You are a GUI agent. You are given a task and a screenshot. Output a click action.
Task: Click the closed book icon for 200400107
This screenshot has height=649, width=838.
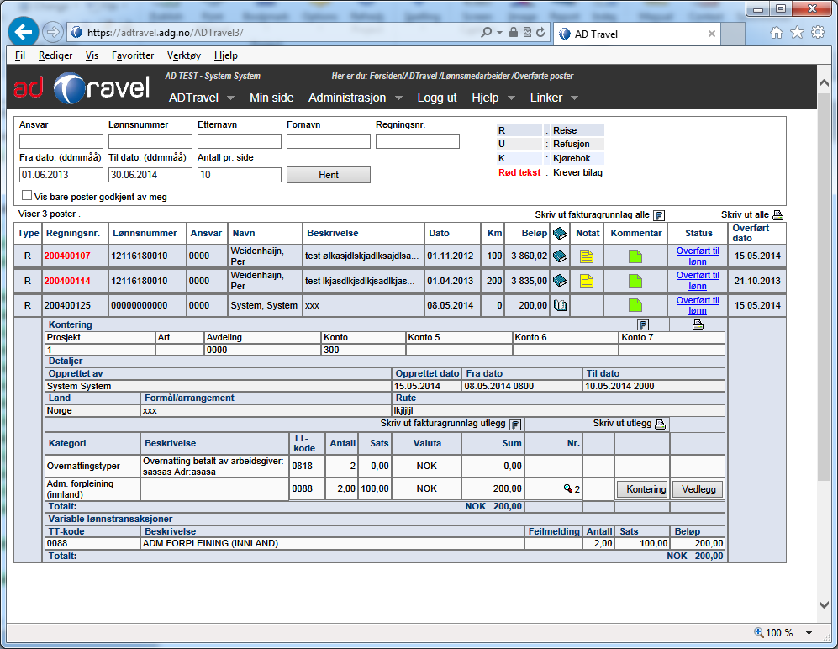tap(559, 256)
